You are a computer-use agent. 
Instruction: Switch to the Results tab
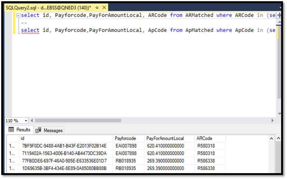pyautogui.click(x=19, y=130)
